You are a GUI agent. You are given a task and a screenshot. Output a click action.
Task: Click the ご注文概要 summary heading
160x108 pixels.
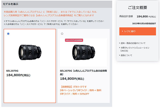click(137, 7)
